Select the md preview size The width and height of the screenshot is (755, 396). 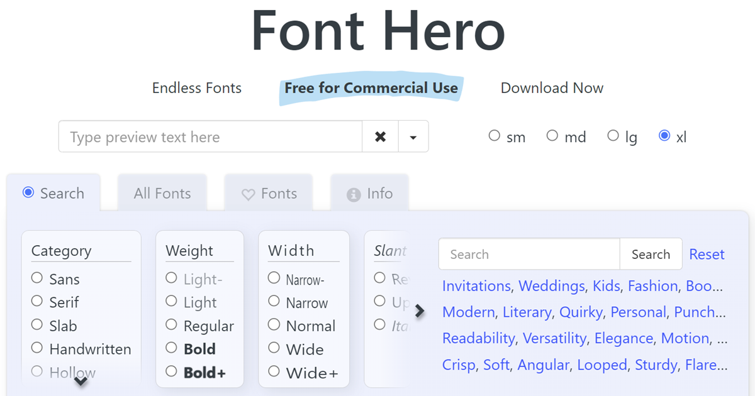[552, 135]
